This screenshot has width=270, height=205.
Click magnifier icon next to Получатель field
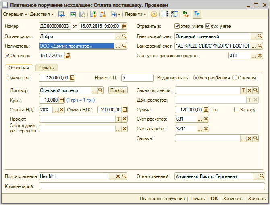tap(124, 46)
